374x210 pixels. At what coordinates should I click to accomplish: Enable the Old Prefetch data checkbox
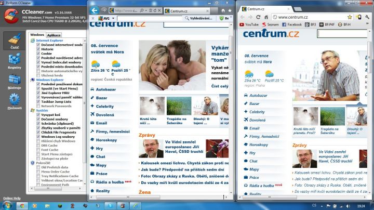[38, 167]
